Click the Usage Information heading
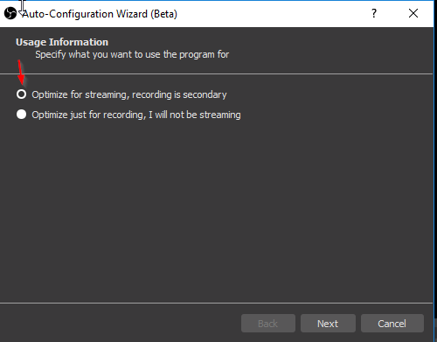The width and height of the screenshot is (437, 342). point(62,42)
